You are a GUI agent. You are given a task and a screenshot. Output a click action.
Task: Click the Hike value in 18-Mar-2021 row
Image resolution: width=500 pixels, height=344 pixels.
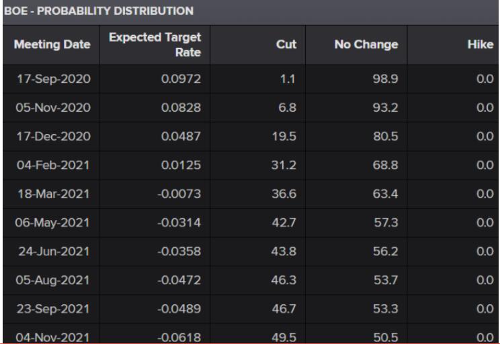485,194
